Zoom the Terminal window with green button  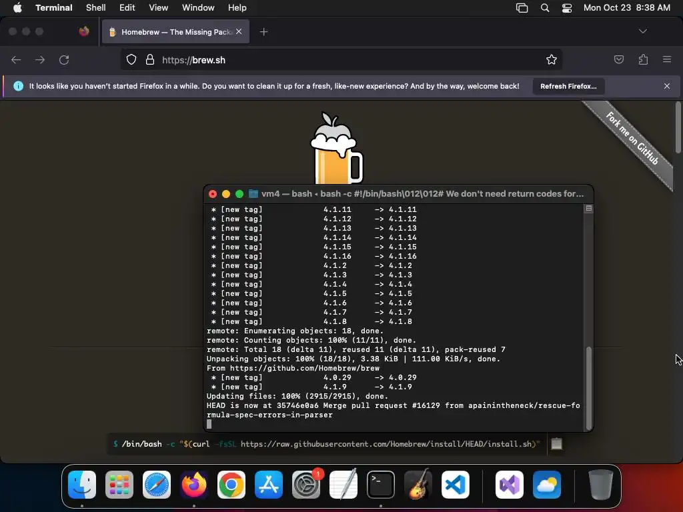tap(239, 194)
